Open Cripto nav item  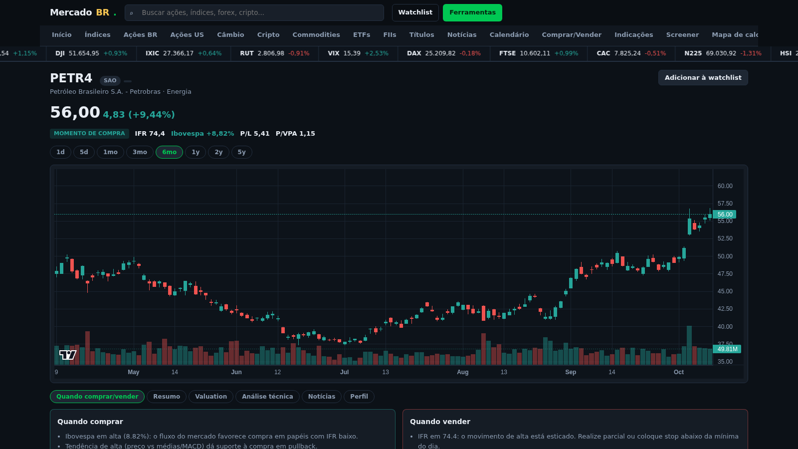click(268, 35)
